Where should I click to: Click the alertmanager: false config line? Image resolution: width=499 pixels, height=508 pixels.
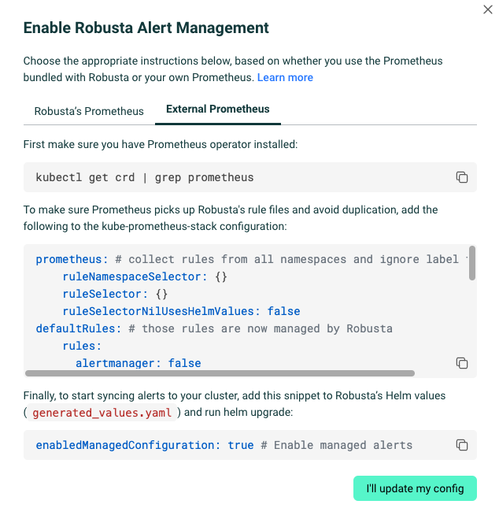[138, 363]
